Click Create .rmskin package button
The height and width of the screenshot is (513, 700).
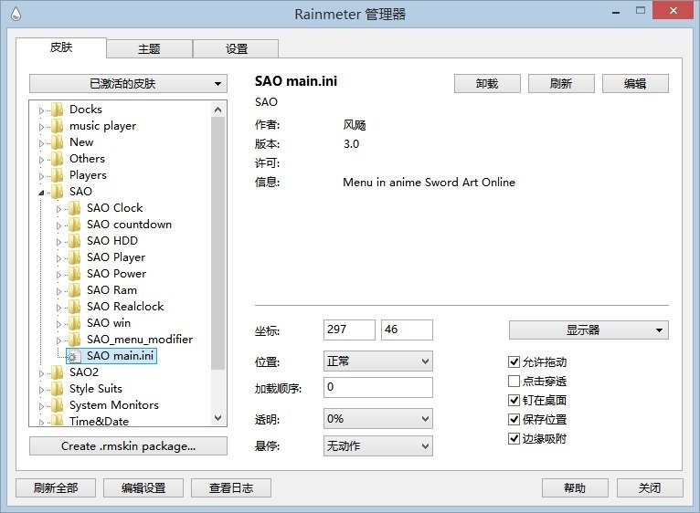pyautogui.click(x=128, y=446)
